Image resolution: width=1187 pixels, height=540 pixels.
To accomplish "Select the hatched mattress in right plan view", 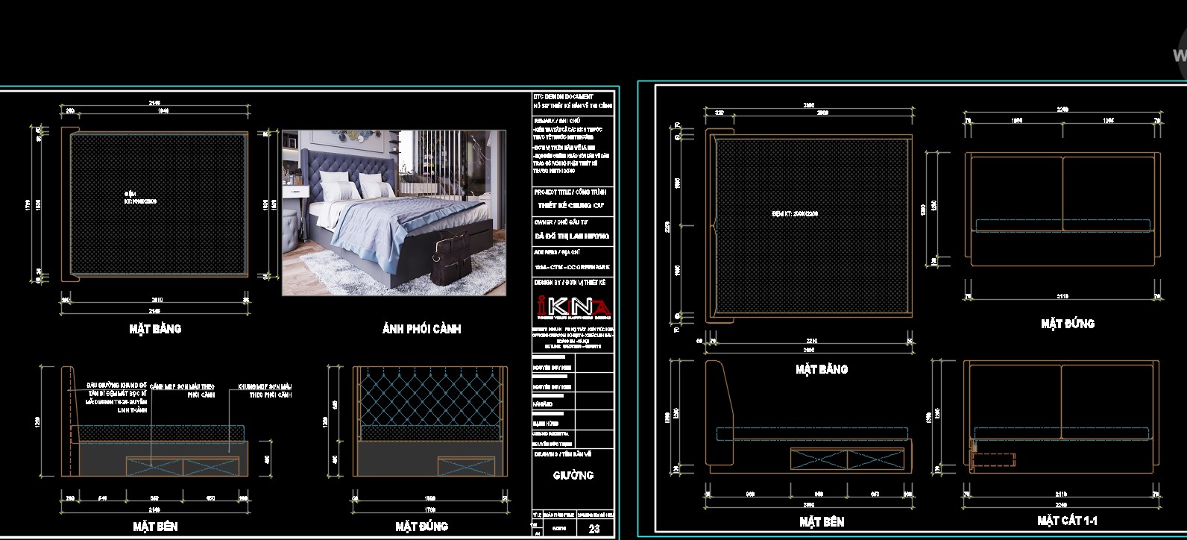I will [x=812, y=227].
